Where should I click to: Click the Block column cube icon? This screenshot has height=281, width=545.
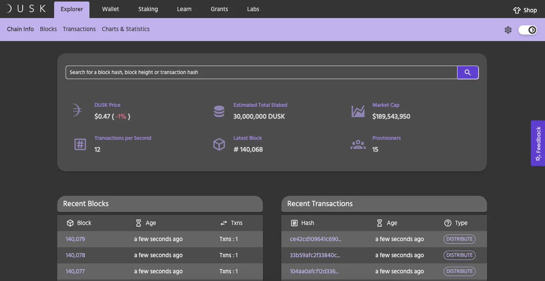pos(70,223)
